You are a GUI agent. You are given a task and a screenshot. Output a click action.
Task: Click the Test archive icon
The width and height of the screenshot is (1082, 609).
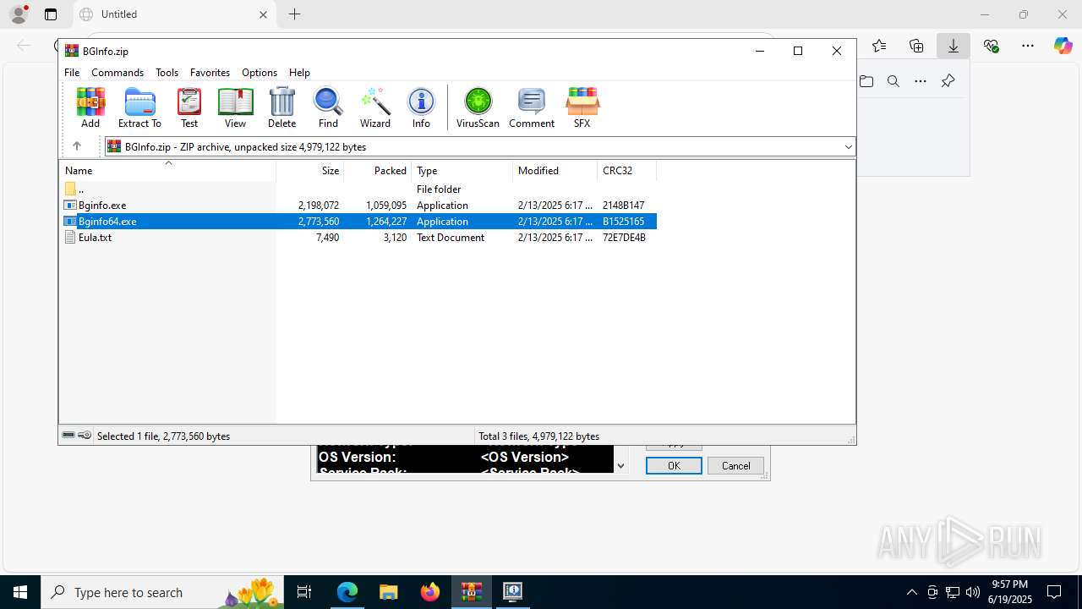tap(189, 107)
